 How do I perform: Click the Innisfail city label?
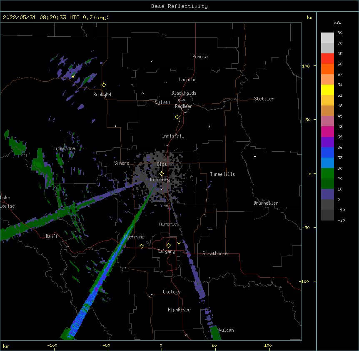pos(173,136)
